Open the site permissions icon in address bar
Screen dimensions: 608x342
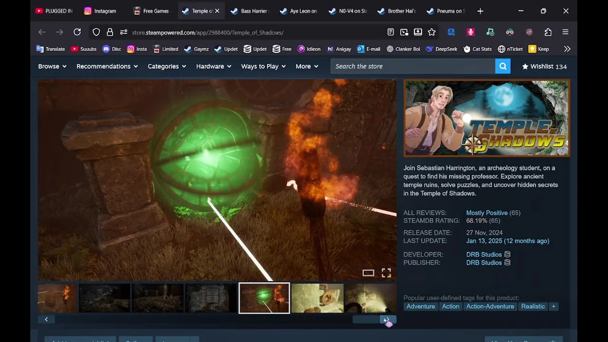coord(123,32)
